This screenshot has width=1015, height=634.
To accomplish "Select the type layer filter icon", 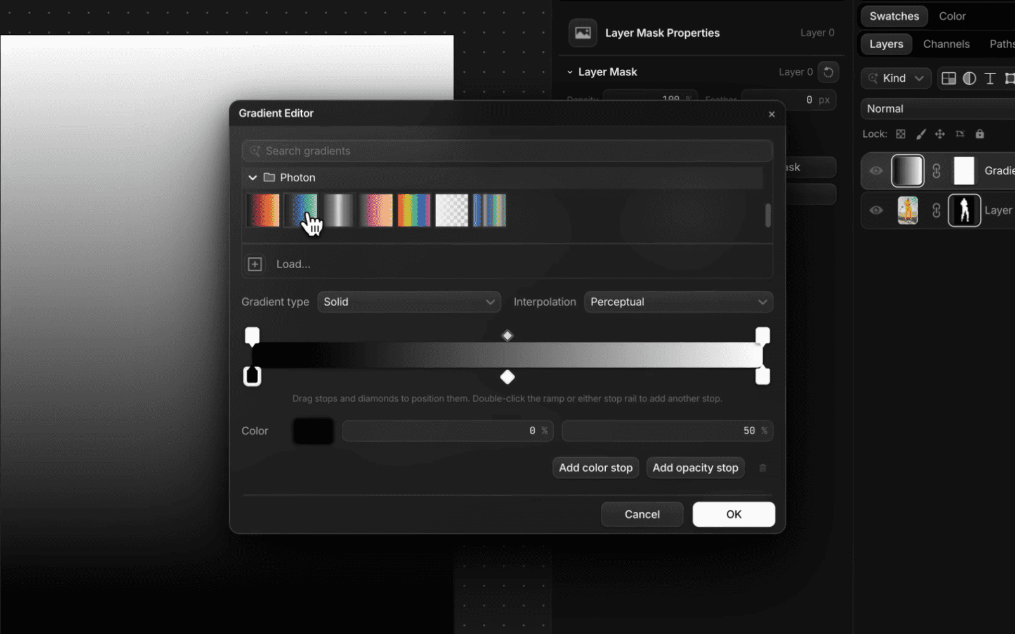I will (x=990, y=79).
